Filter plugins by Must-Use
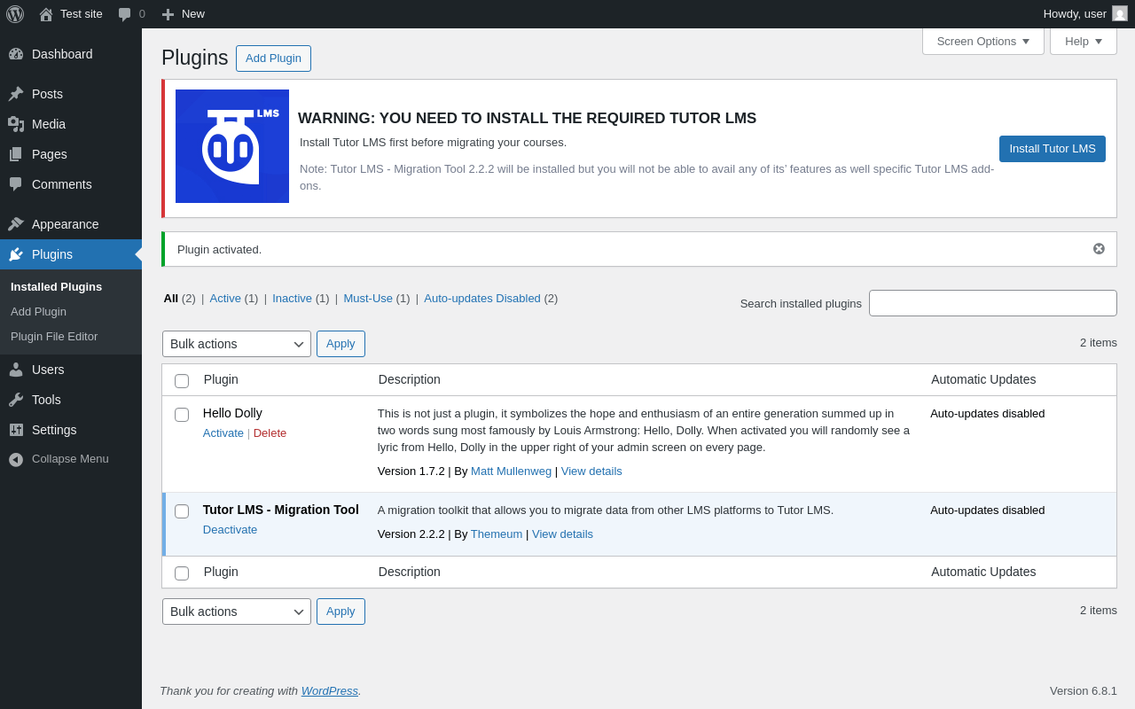This screenshot has width=1135, height=709. [x=368, y=298]
